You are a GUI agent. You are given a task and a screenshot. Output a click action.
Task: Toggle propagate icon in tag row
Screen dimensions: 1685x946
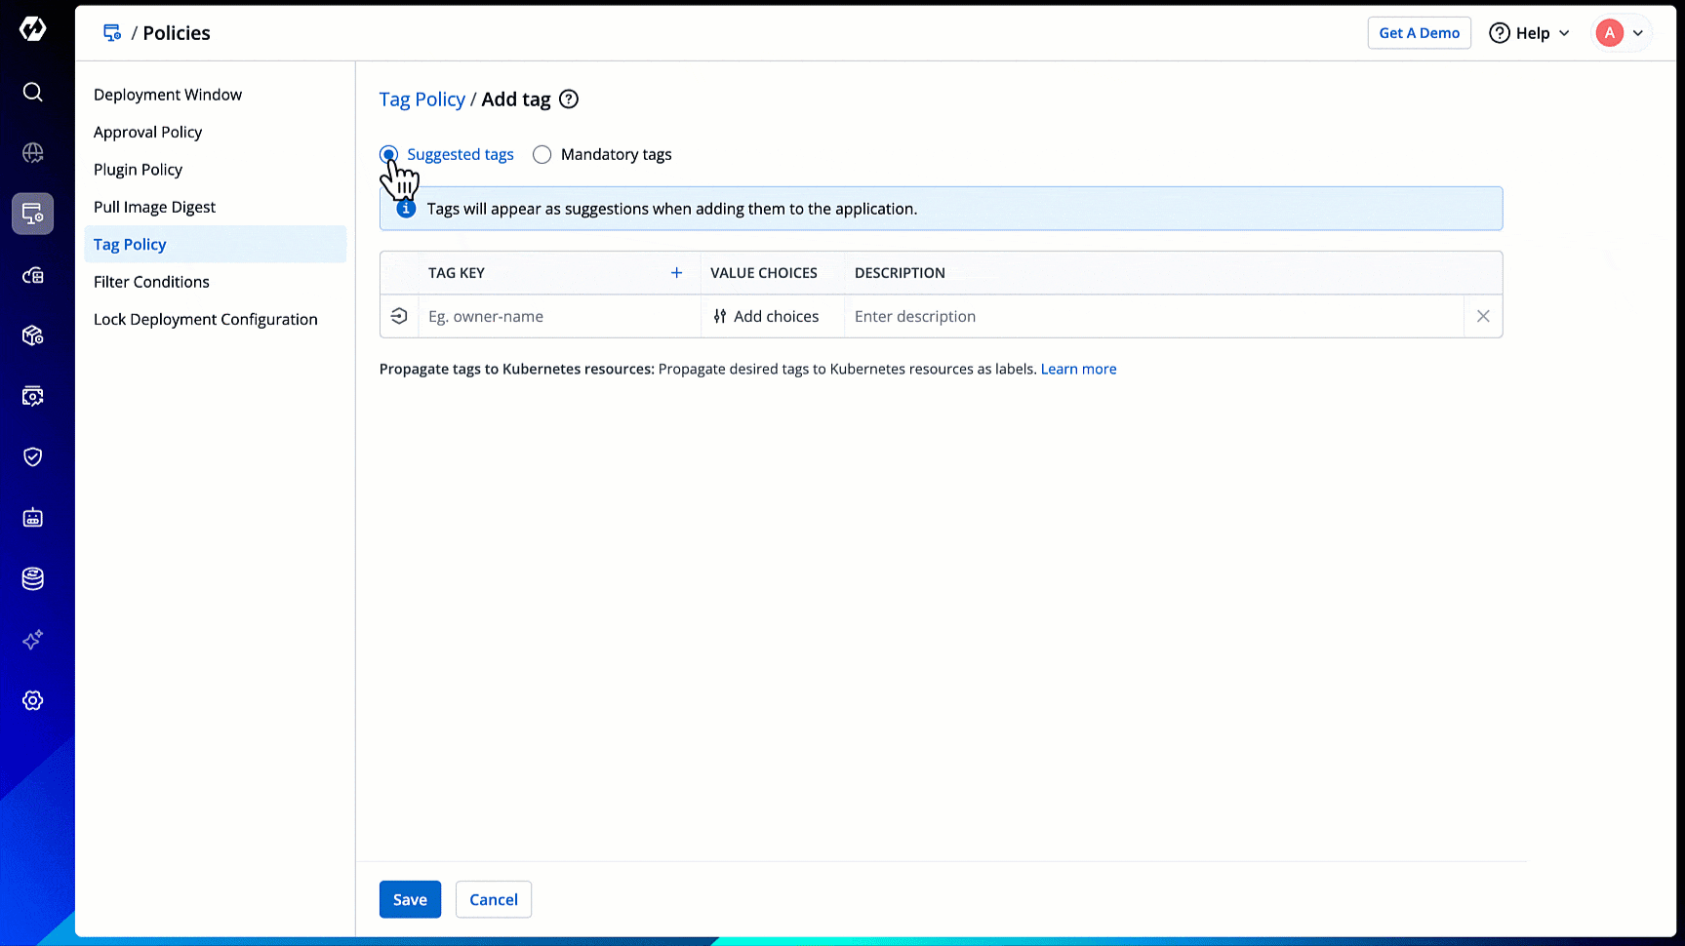click(399, 316)
